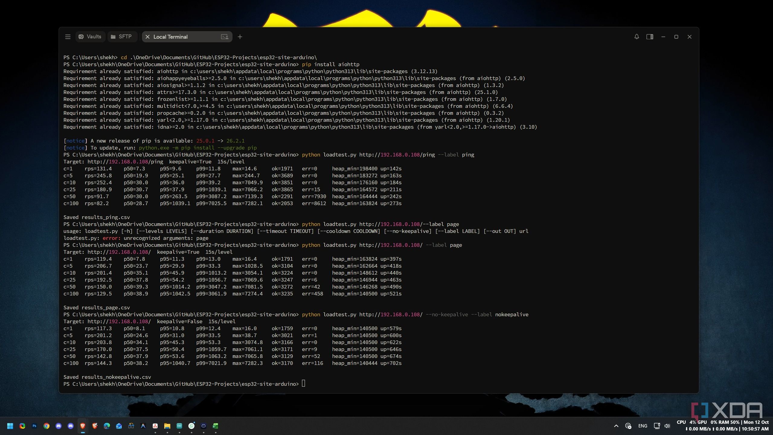Open the network status tray icon
773x435 pixels.
click(x=656, y=426)
